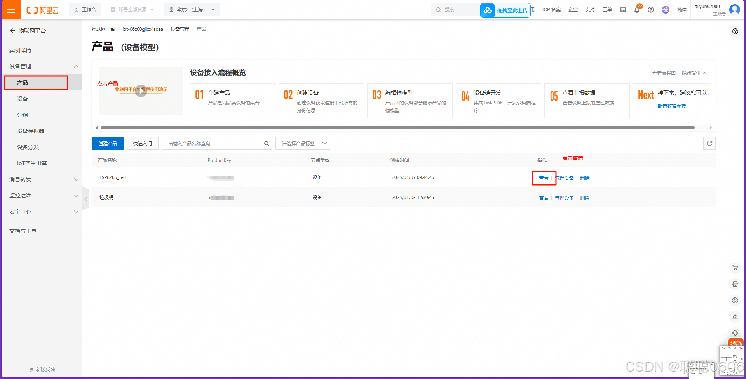Viewport: 746px width, 379px height.
Task: Focus the top 搜索 search box
Action: (x=455, y=10)
